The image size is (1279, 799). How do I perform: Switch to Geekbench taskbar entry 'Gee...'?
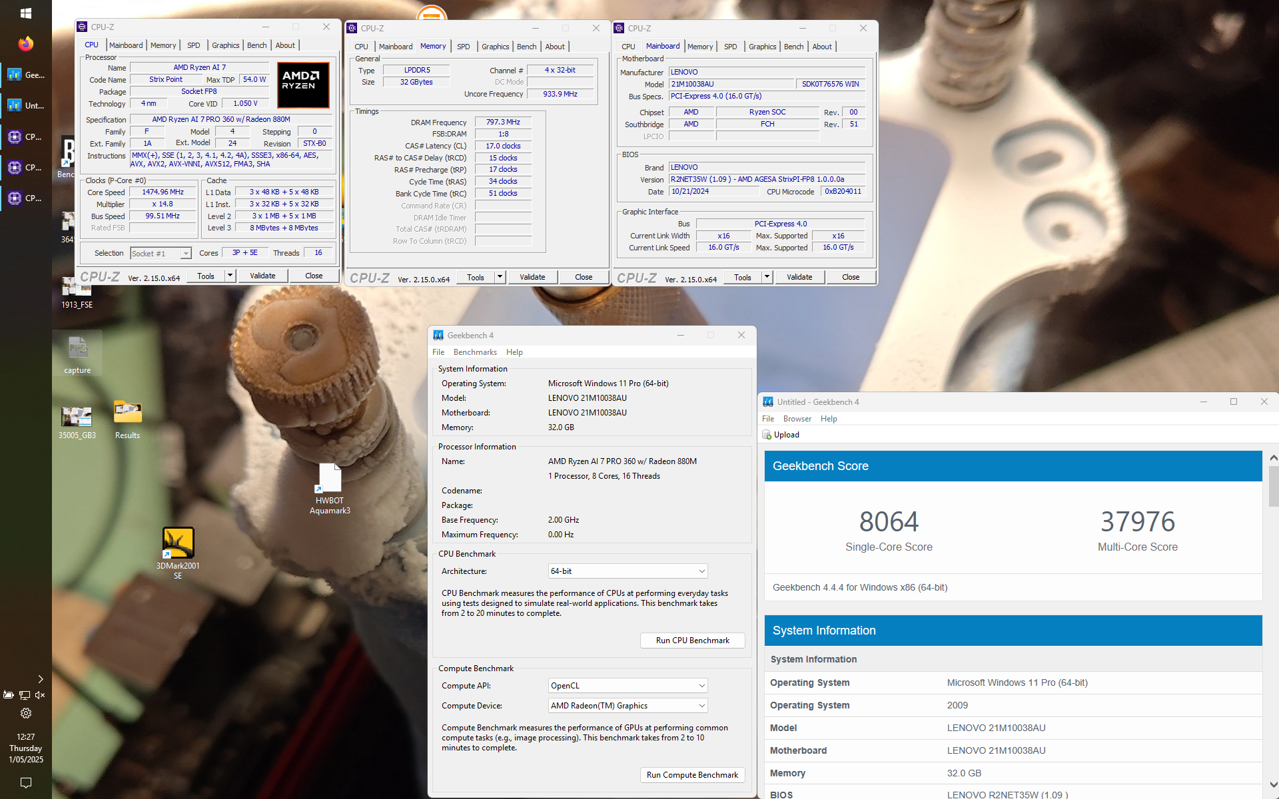pos(26,75)
